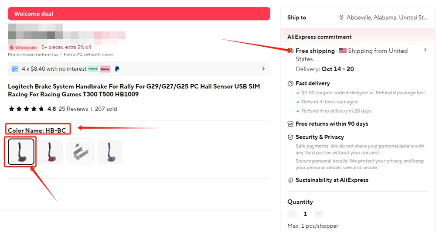This screenshot has height=233, width=436.
Task: Click the Security & Privacy shield icon
Action: 291,137
